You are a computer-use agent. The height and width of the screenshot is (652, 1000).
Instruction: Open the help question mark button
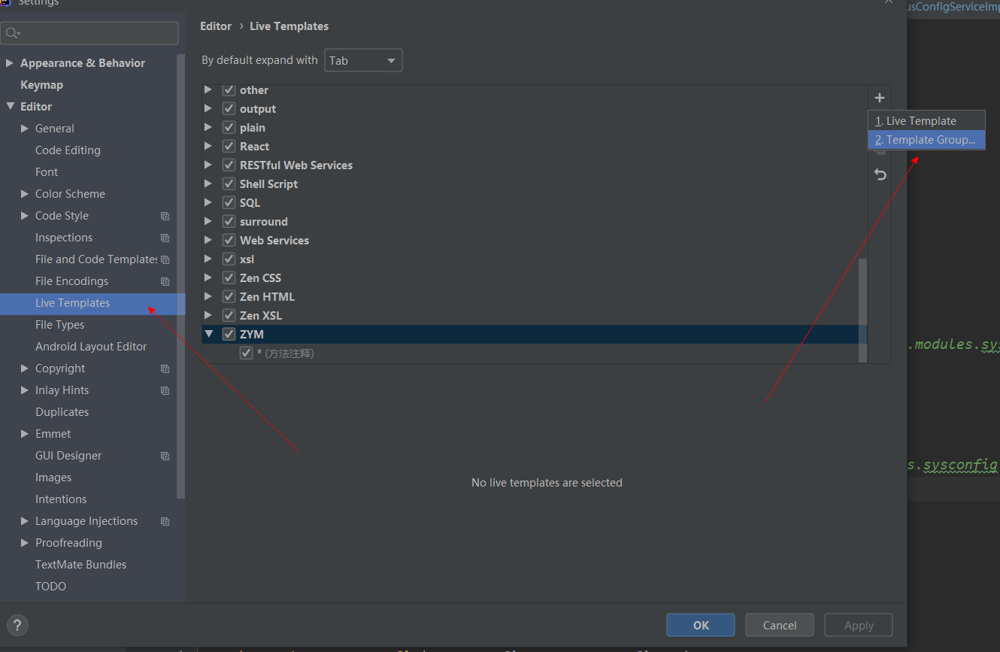(x=17, y=624)
